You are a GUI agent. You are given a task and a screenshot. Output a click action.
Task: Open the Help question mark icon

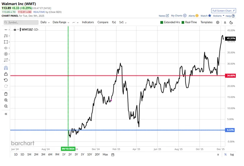pos(233,16)
